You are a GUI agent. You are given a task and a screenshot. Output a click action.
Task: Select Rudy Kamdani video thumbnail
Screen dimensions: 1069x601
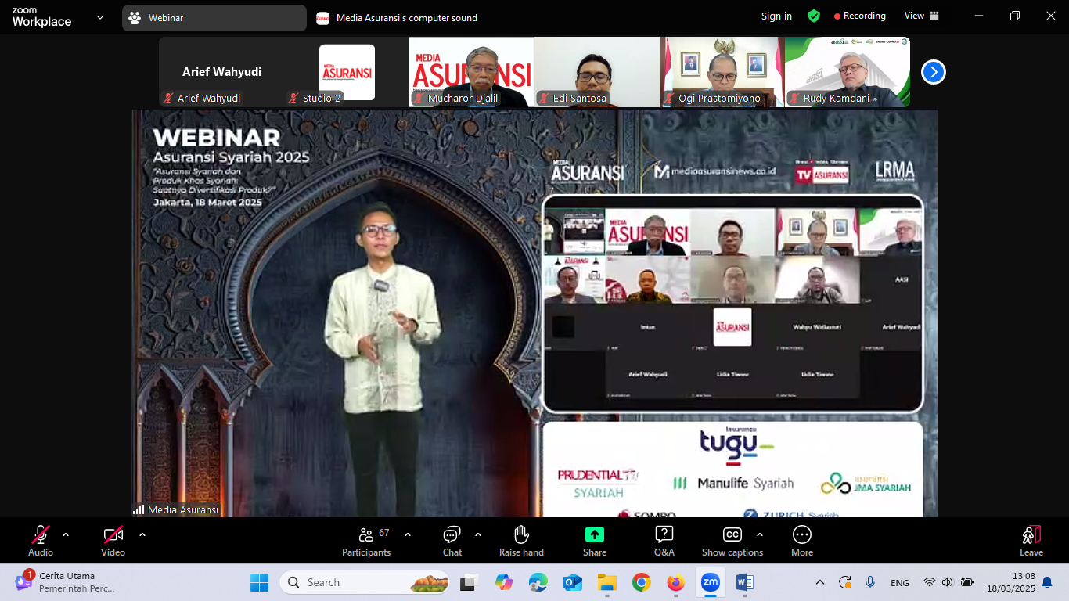(848, 72)
